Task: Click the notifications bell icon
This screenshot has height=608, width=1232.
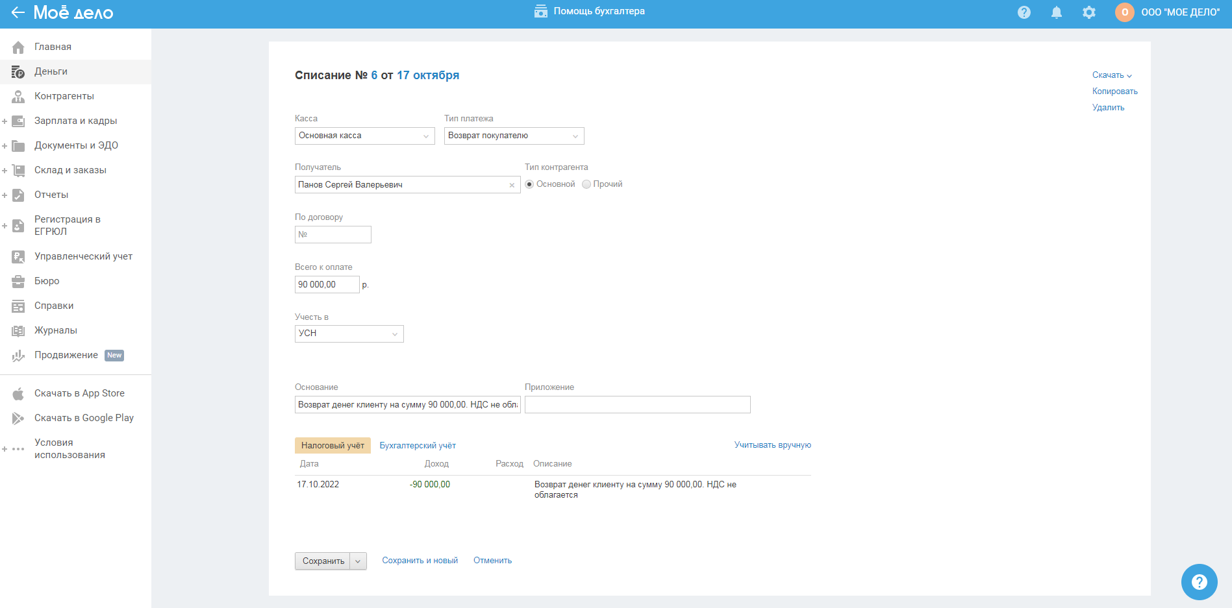Action: click(x=1057, y=12)
